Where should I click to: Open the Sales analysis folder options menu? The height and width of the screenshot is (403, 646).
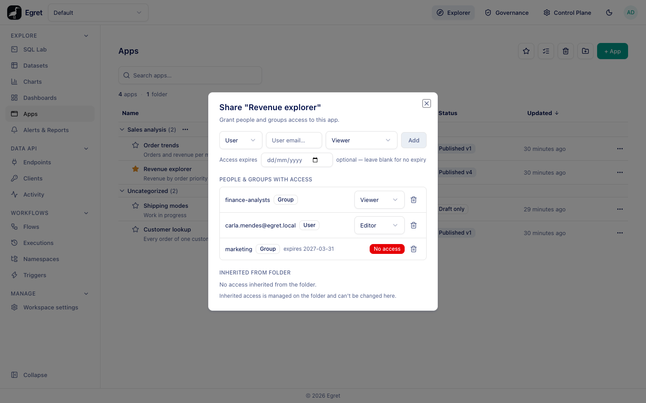(185, 129)
